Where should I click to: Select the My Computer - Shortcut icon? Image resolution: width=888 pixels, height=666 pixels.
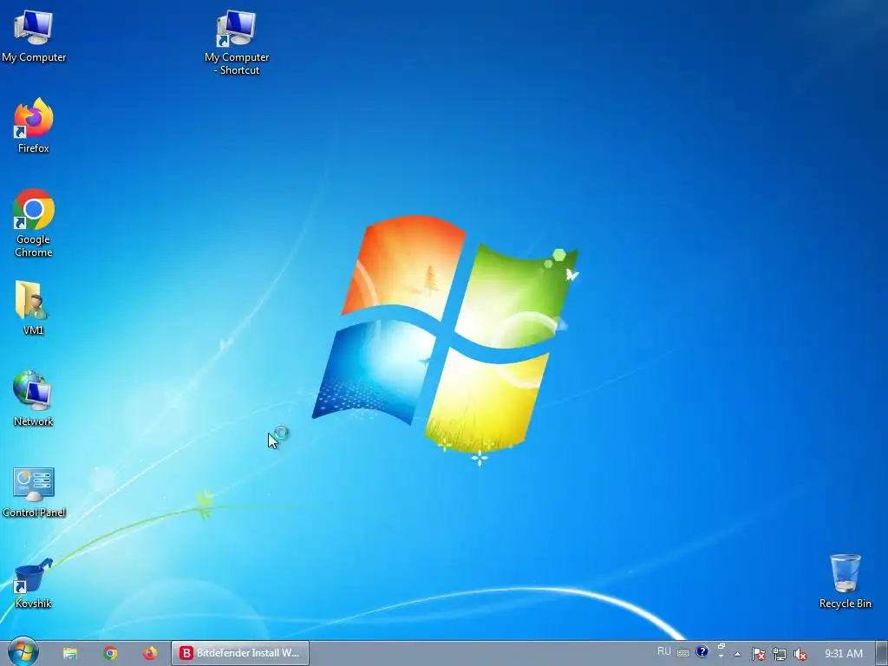point(237,42)
